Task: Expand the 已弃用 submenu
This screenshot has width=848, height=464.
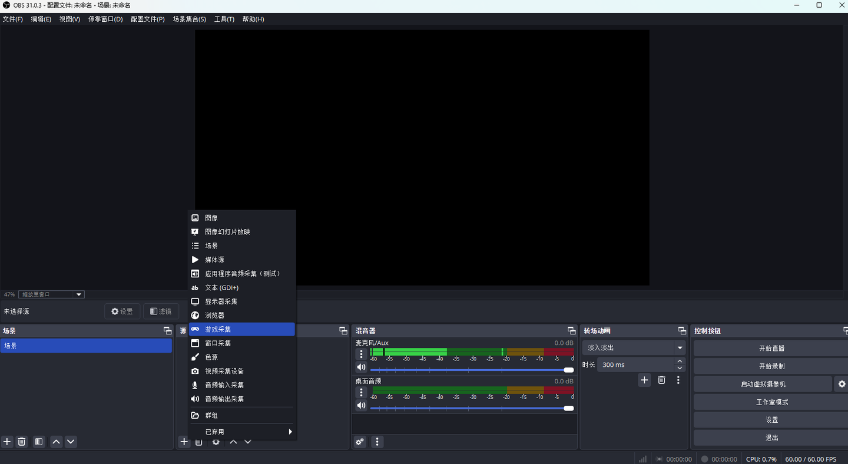Action: (241, 430)
